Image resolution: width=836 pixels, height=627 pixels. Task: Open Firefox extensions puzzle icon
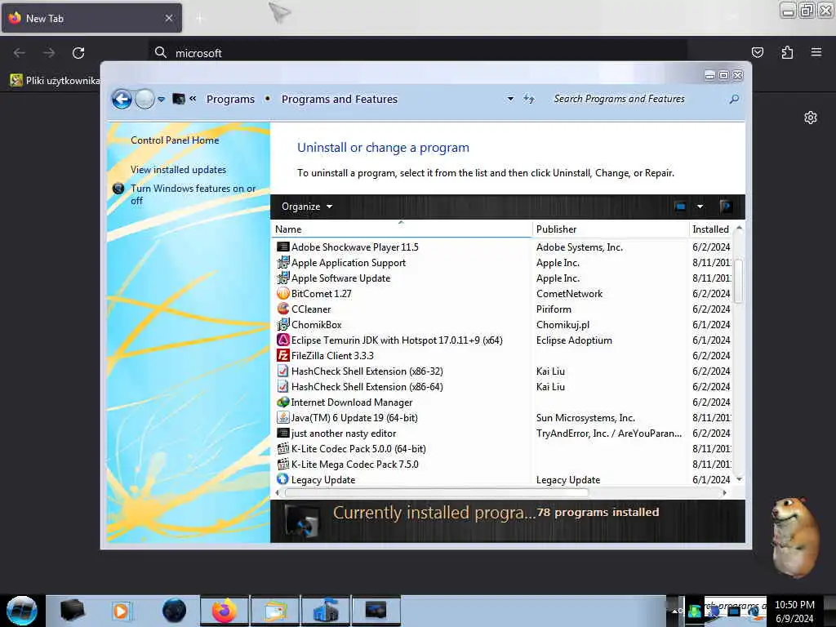pos(787,52)
